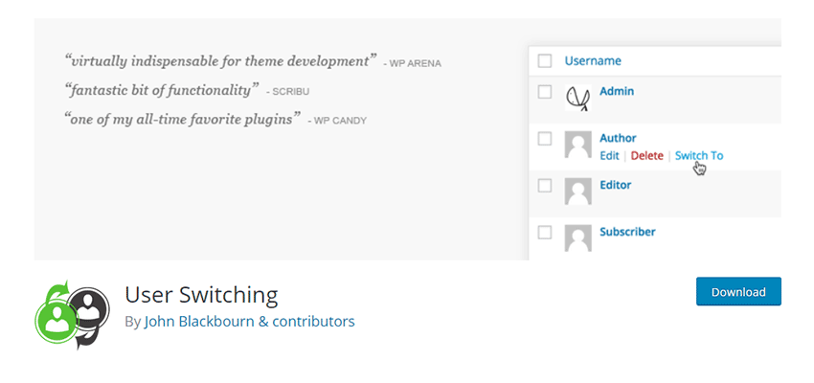Open the Editor username link
This screenshot has width=814, height=383.
pos(616,185)
